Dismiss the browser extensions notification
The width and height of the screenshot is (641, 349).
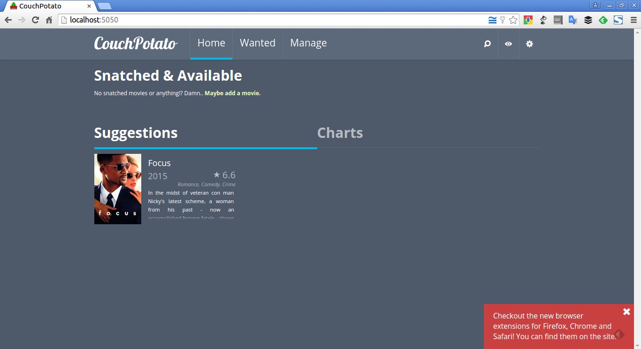click(626, 311)
